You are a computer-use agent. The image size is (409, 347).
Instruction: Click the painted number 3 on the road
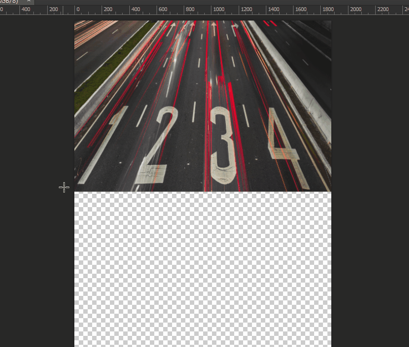coord(223,144)
